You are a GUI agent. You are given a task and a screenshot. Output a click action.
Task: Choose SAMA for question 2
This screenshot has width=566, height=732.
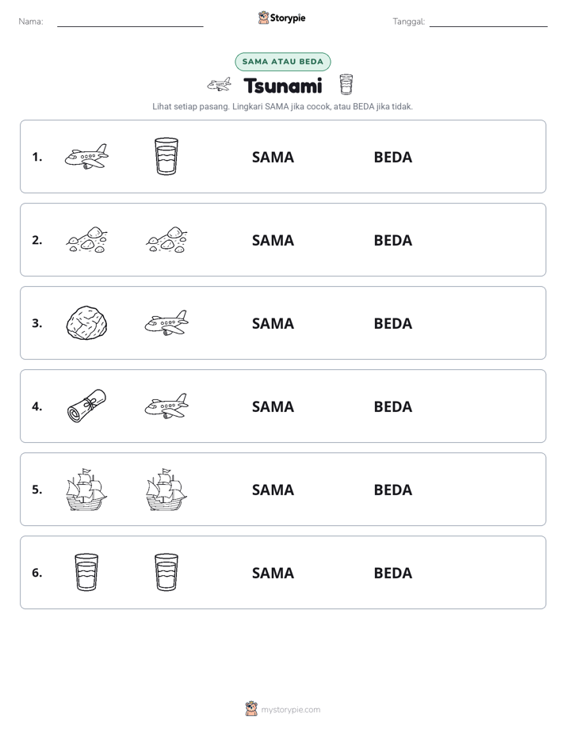(x=273, y=240)
